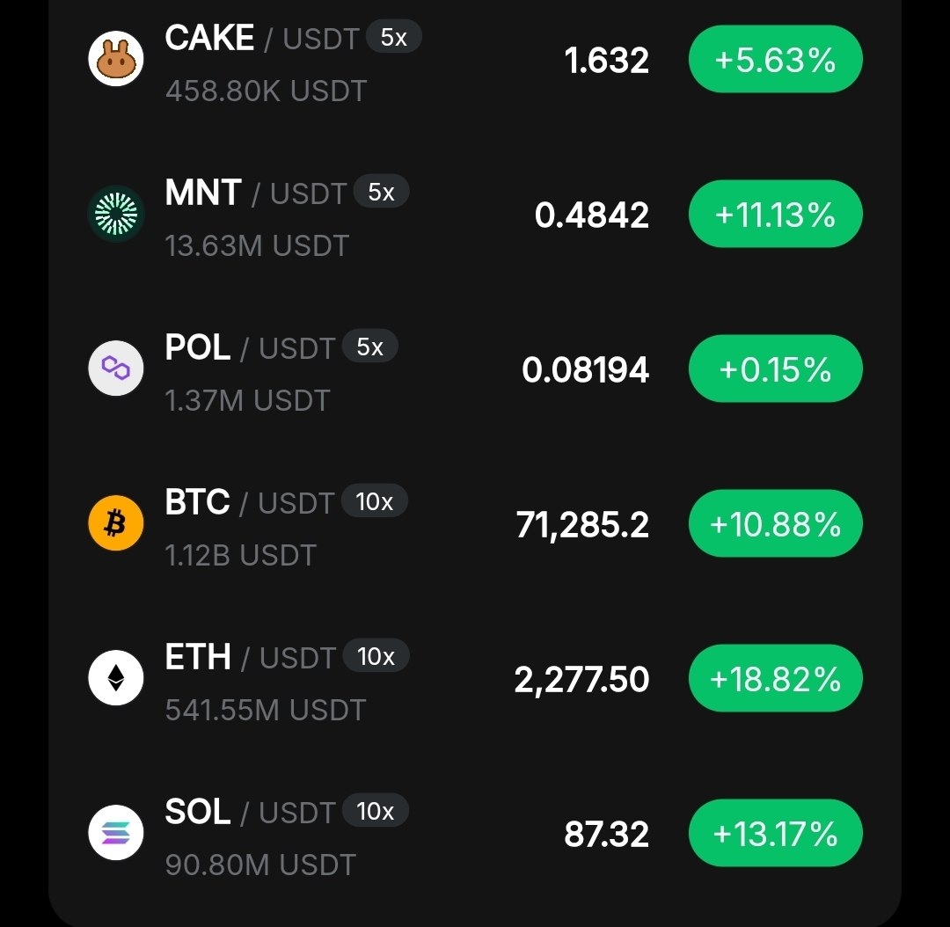Tap the Solana striped coin icon

116,833
